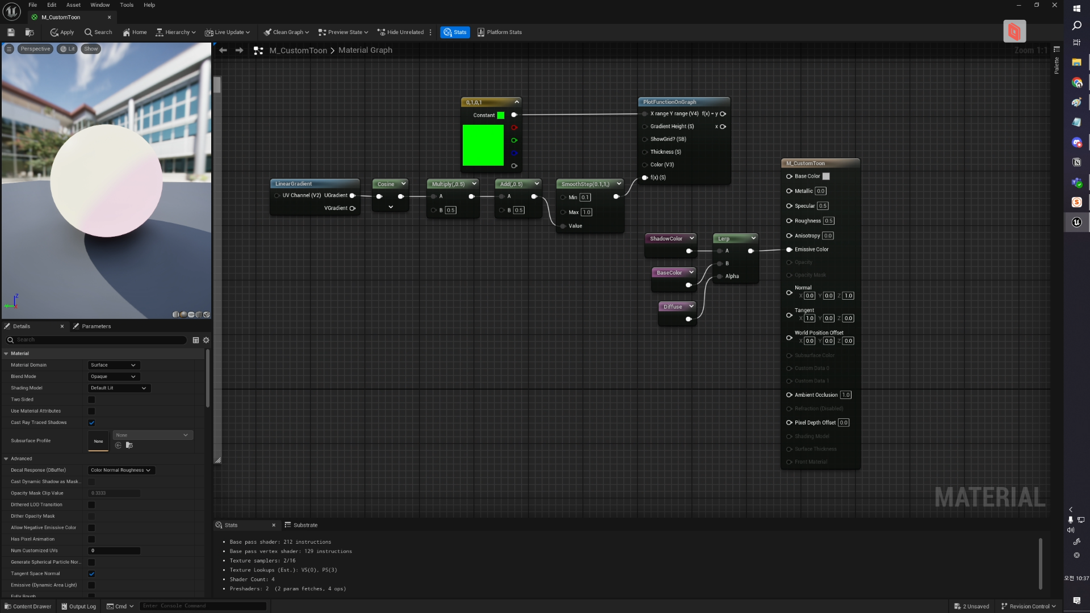Open the Details panel settings gear
This screenshot has height=613, width=1090.
(206, 340)
